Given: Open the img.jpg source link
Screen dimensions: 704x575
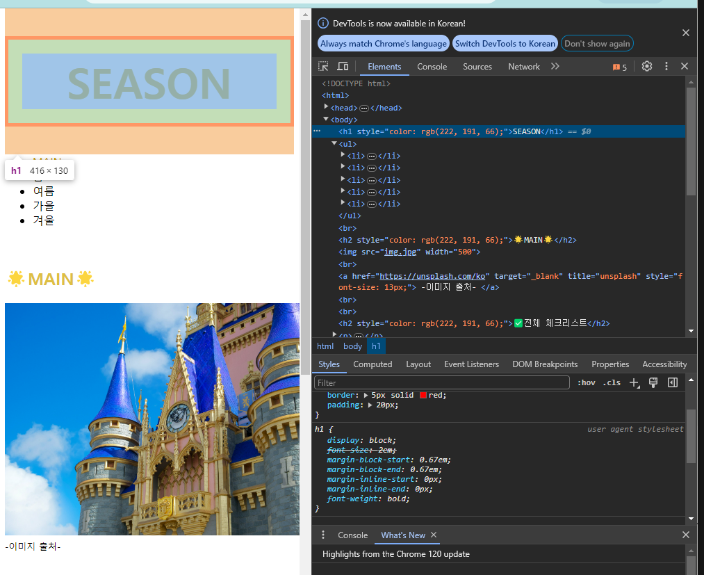Looking at the screenshot, I should tap(400, 252).
